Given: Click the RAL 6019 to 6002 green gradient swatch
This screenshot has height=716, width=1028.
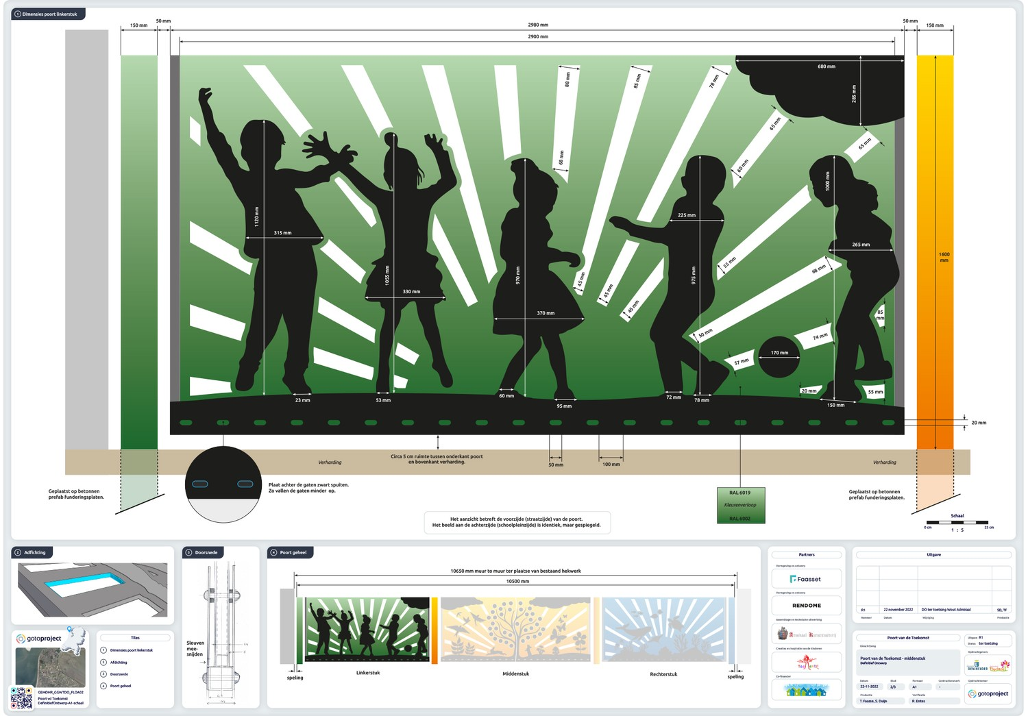Looking at the screenshot, I should click(x=740, y=506).
